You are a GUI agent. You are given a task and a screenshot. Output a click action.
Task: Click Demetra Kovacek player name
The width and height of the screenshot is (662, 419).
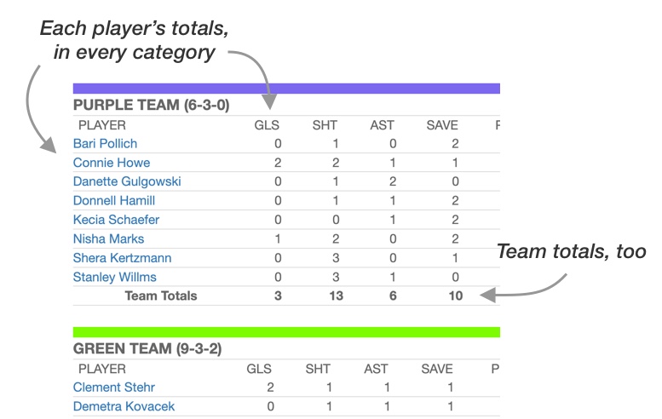(x=124, y=406)
